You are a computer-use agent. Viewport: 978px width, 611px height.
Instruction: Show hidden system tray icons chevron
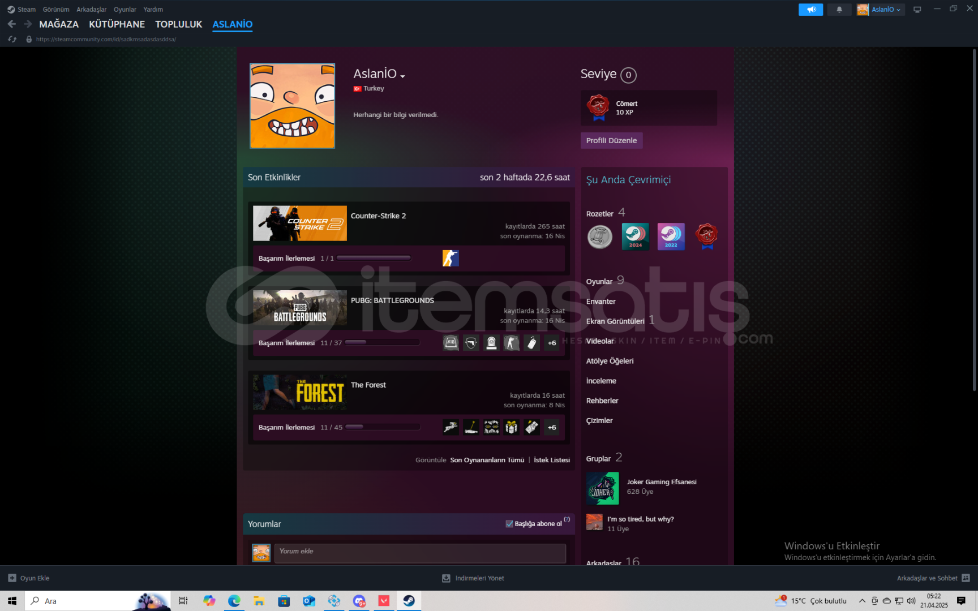862,601
